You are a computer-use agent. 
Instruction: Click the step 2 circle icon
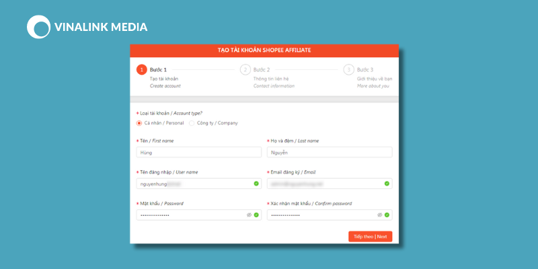245,70
